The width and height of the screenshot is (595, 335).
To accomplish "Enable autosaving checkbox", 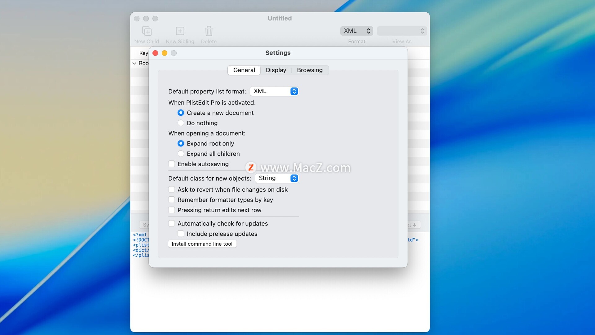I will tap(171, 164).
